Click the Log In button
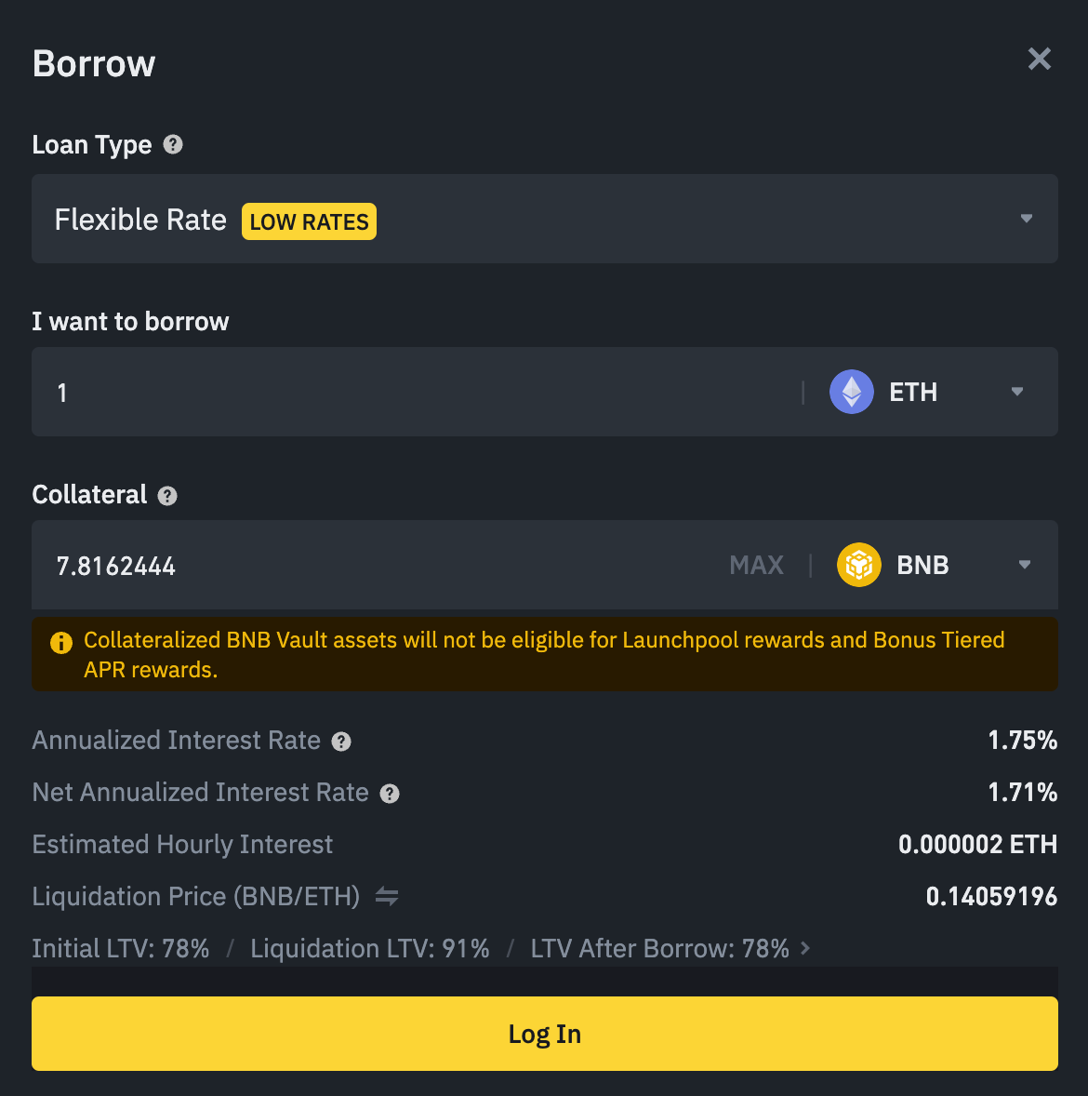 pyautogui.click(x=544, y=1034)
